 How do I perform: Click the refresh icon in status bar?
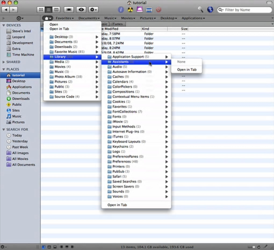[259, 247]
